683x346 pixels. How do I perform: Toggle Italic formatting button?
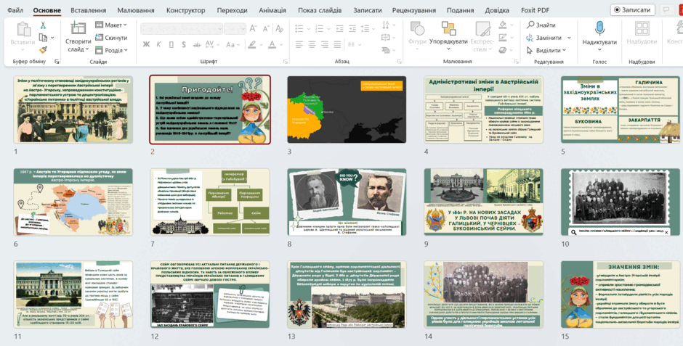pyautogui.click(x=158, y=44)
